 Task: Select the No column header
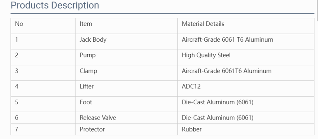point(43,26)
